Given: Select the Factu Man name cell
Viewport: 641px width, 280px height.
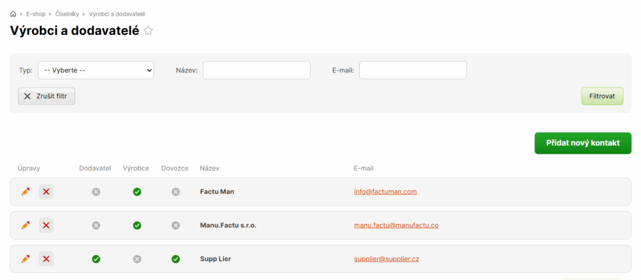Looking at the screenshot, I should (217, 192).
